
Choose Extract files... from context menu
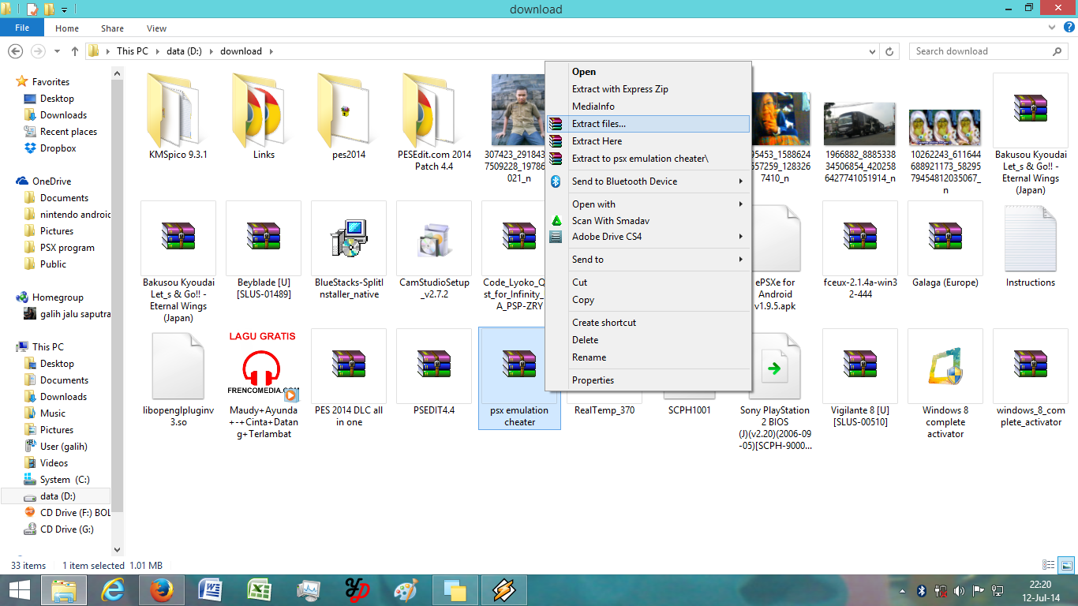(x=648, y=124)
